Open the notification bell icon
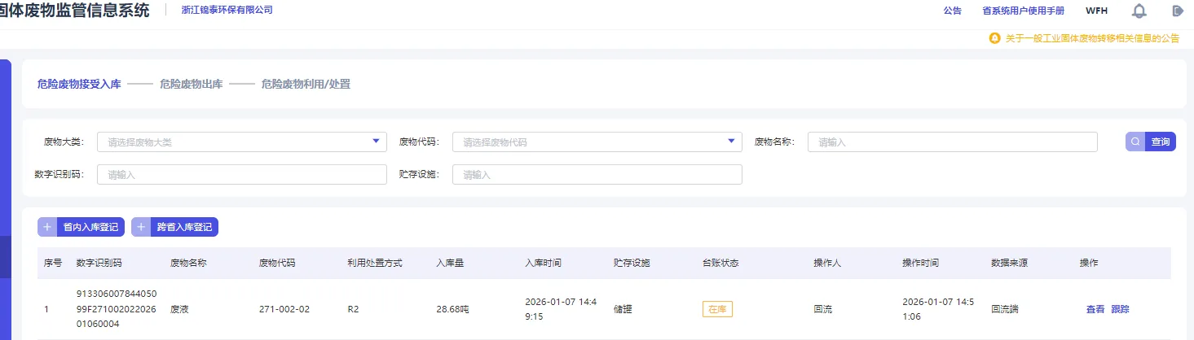Image resolution: width=1194 pixels, height=340 pixels. (x=1139, y=11)
